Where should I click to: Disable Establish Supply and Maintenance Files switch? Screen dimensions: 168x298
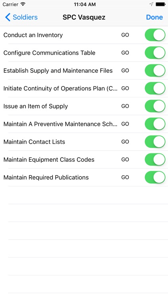(x=155, y=70)
